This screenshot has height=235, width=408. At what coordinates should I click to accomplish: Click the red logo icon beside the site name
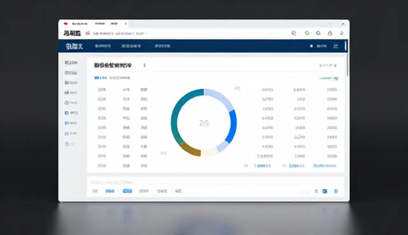click(x=88, y=33)
